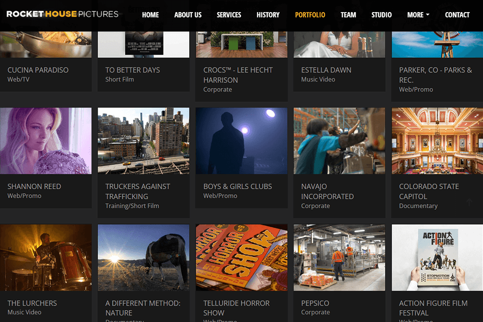Go to SERVICES in the navigation
The height and width of the screenshot is (322, 483).
click(229, 15)
